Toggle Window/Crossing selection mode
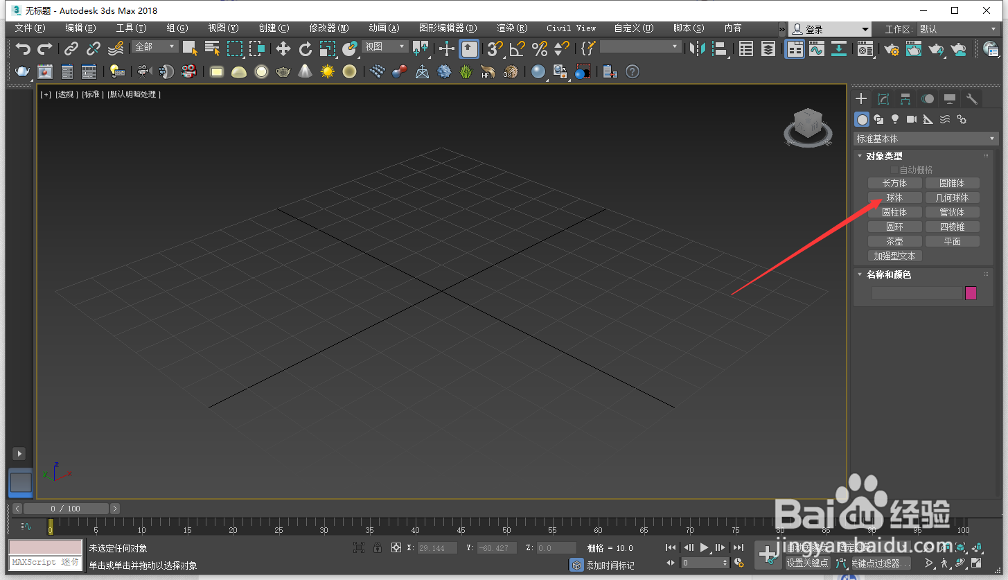This screenshot has width=1008, height=580. [x=258, y=49]
